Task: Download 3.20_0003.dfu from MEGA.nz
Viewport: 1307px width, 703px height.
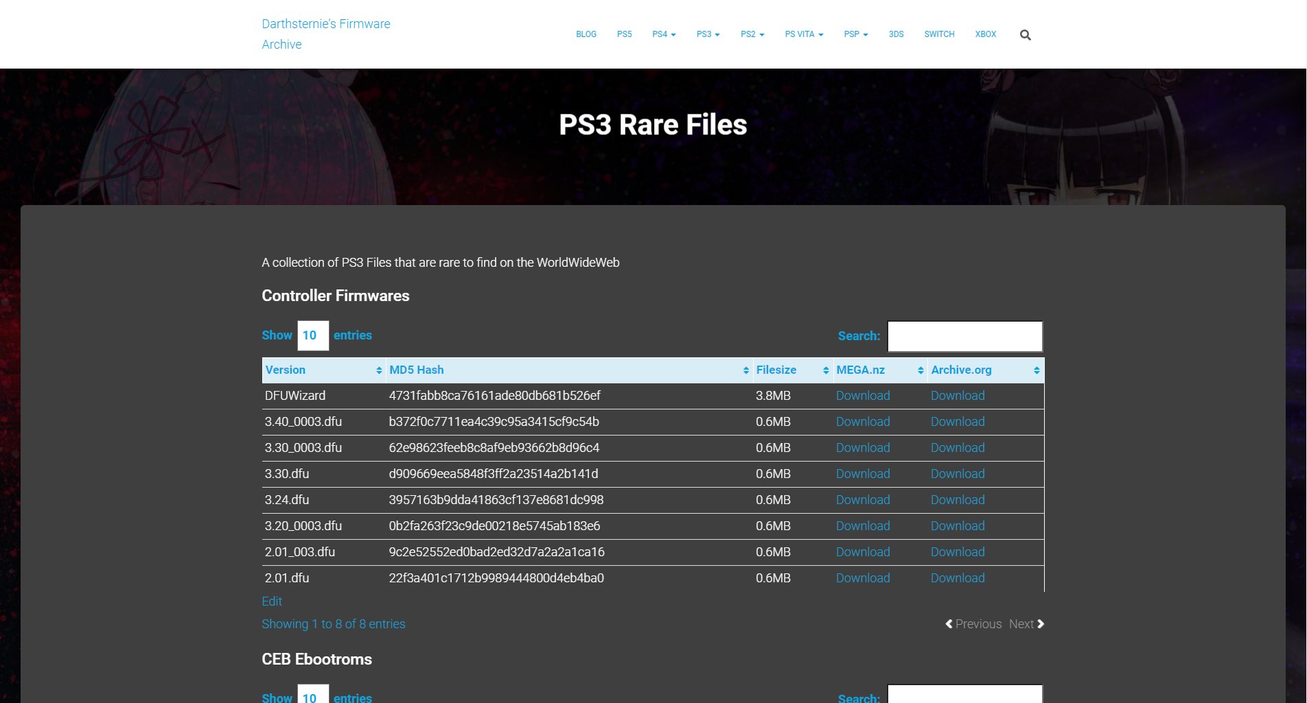Action: click(863, 526)
